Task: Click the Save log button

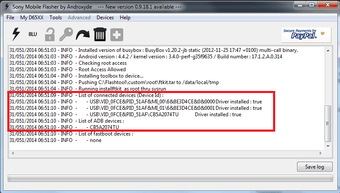Action: 315,166
